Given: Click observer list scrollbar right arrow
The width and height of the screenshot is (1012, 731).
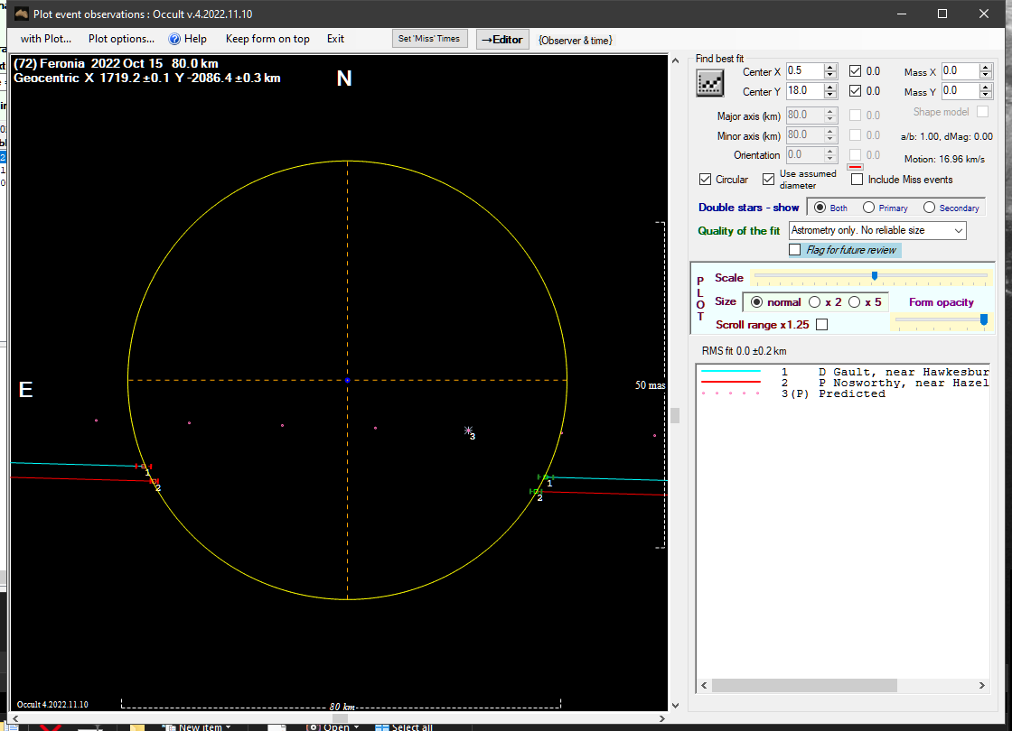Looking at the screenshot, I should (x=981, y=685).
